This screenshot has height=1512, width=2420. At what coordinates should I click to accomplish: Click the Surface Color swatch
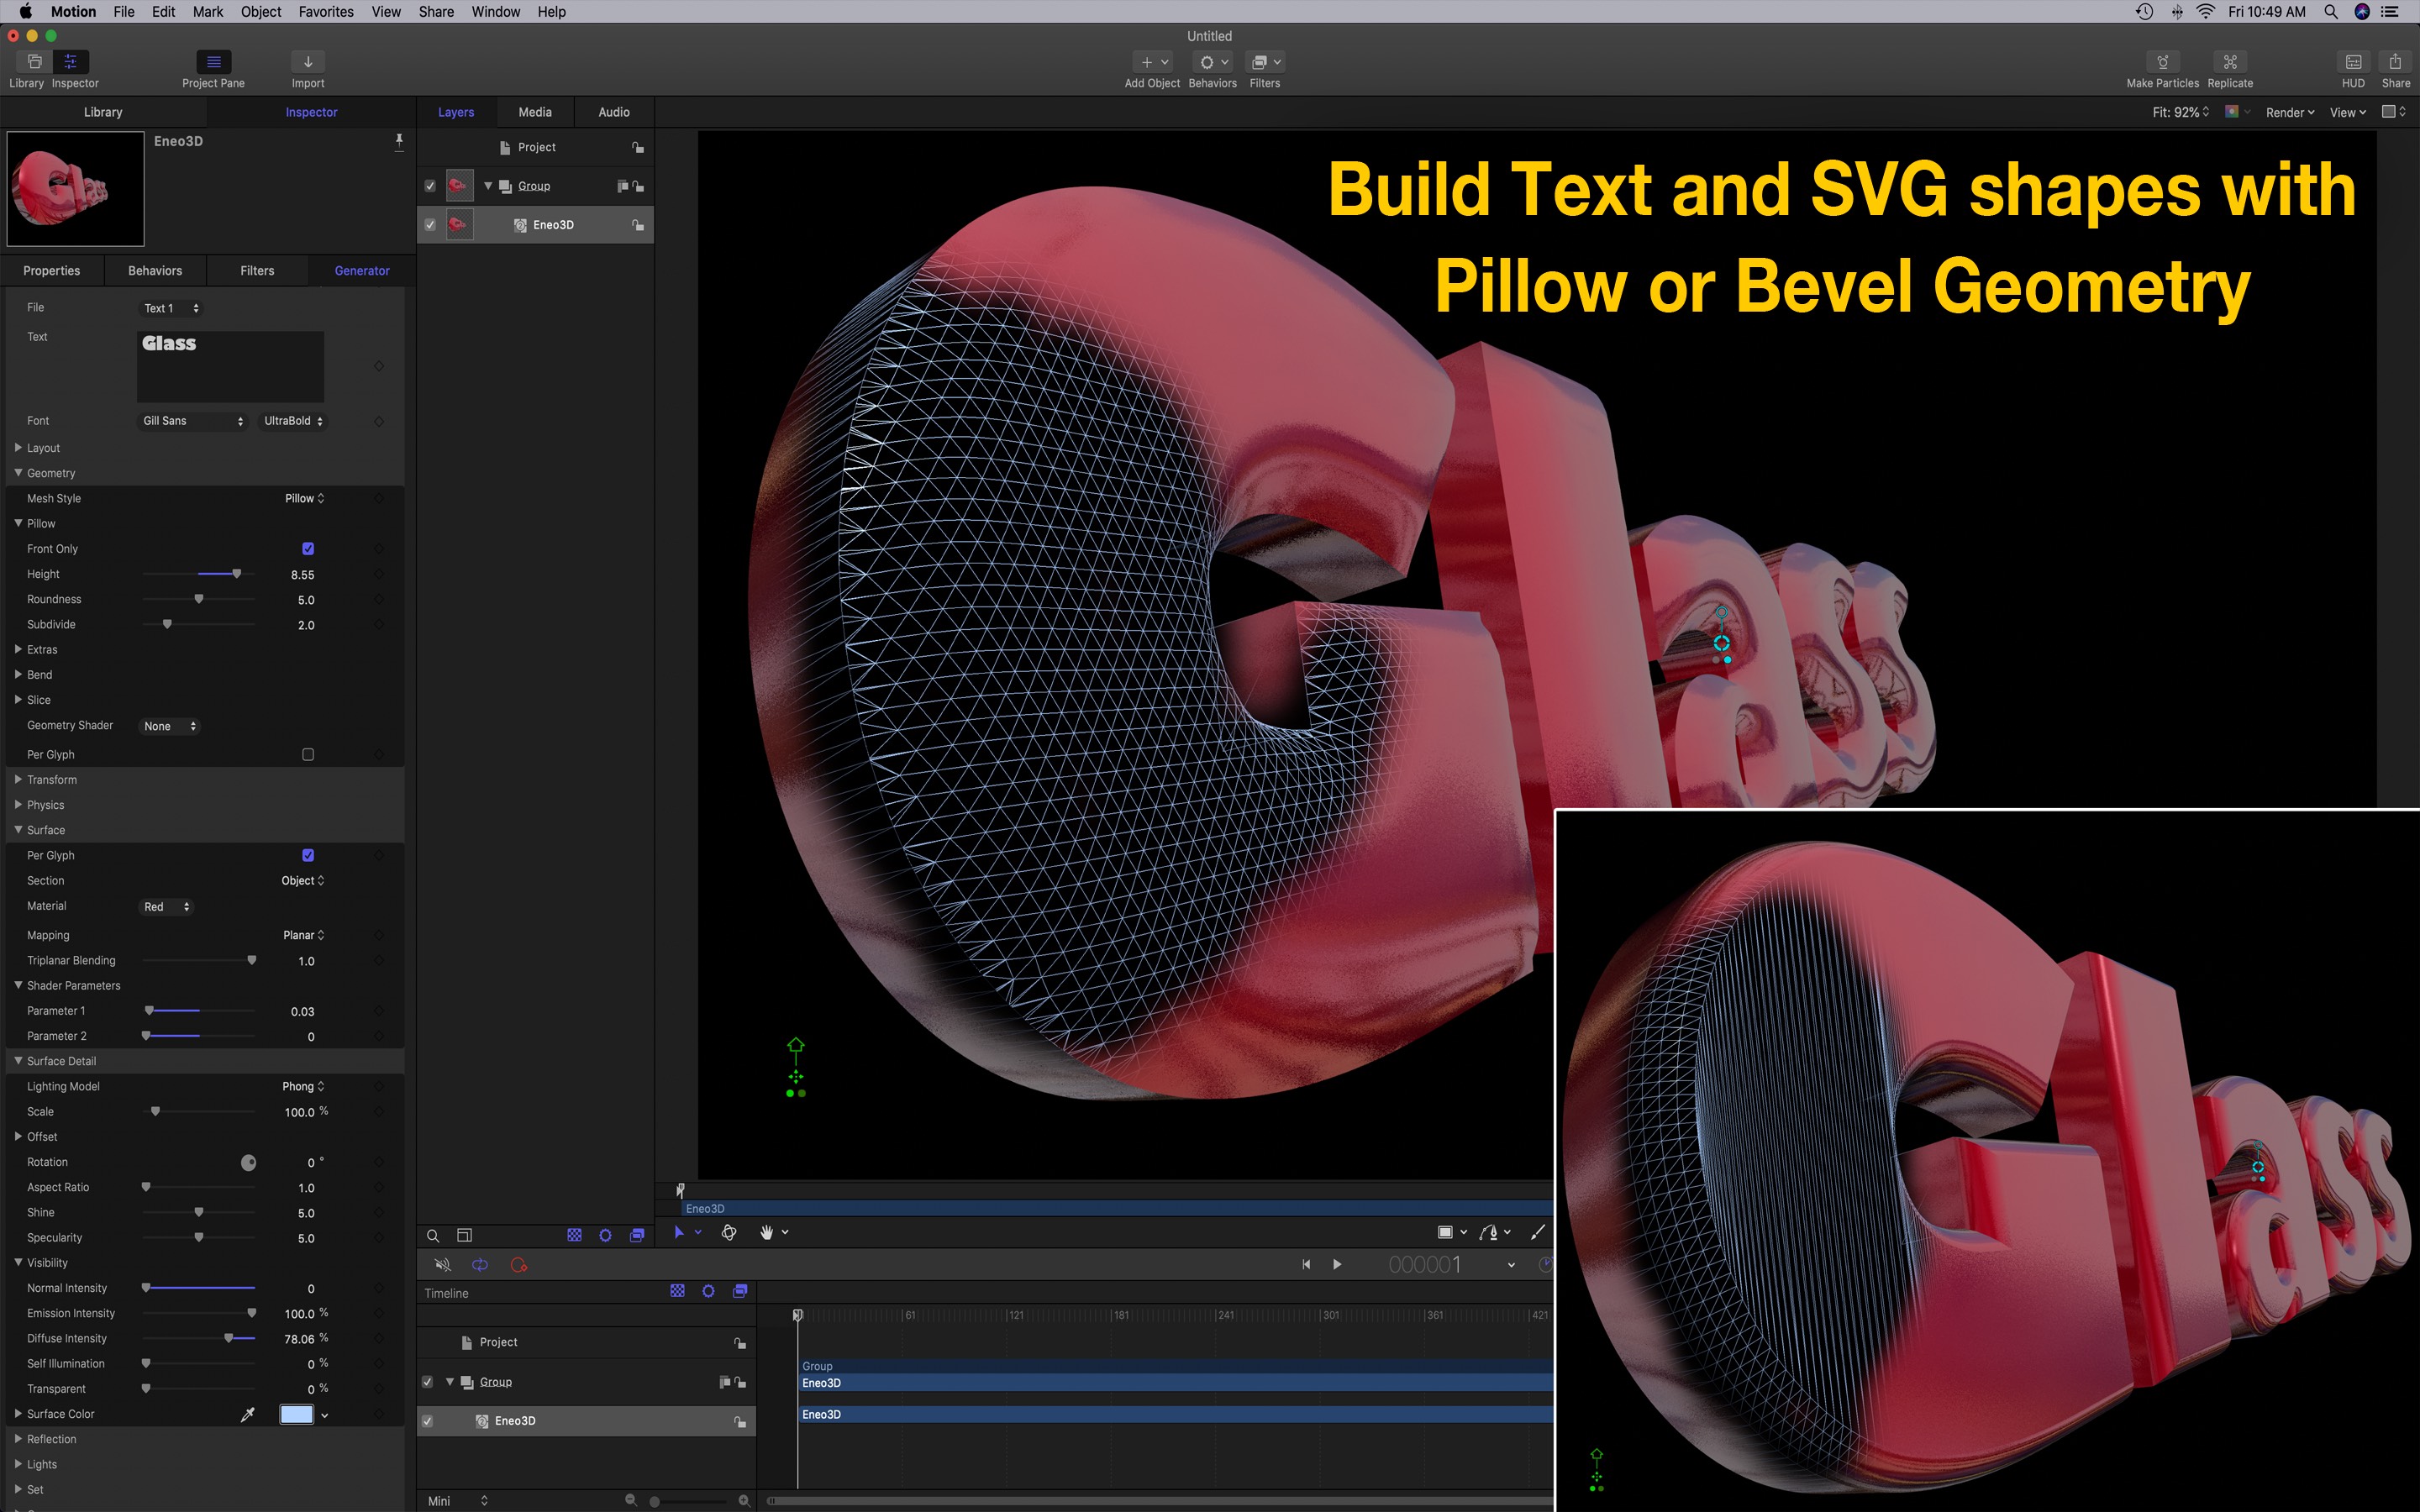tap(296, 1414)
